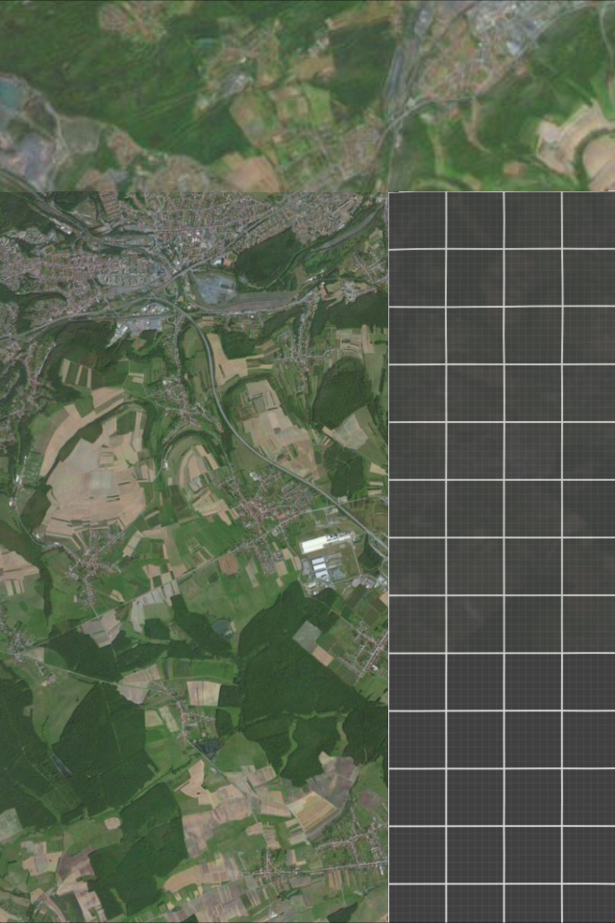The width and height of the screenshot is (615, 923).
Task: Click the large beige farmland on the left
Action: tap(91, 481)
